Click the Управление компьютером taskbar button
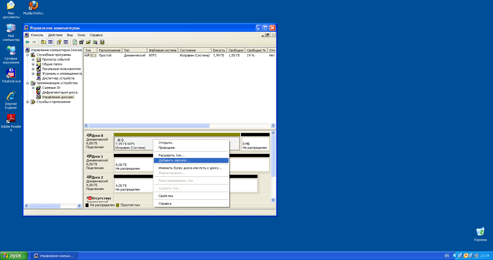 click(54, 256)
